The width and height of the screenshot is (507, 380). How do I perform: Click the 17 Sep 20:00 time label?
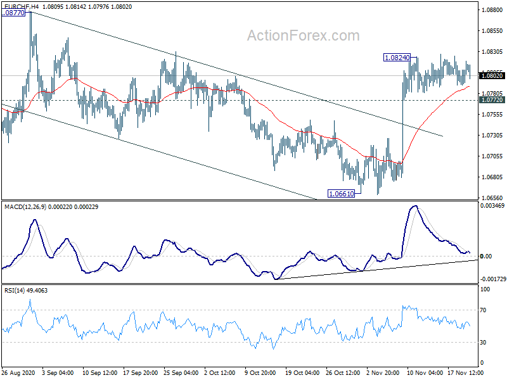[x=140, y=372]
